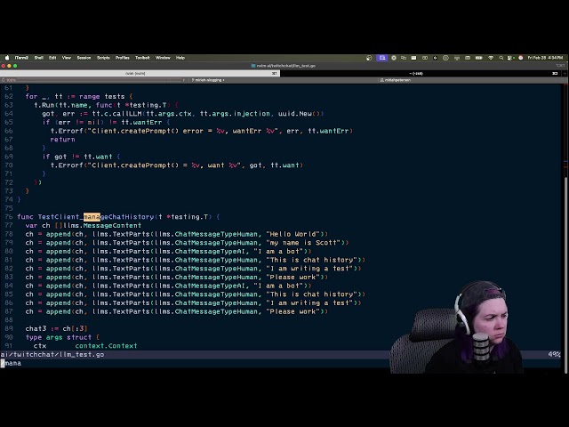Add a new iTerm2 tab with plus button
Image resolution: width=569 pixels, height=427 pixels.
click(565, 73)
